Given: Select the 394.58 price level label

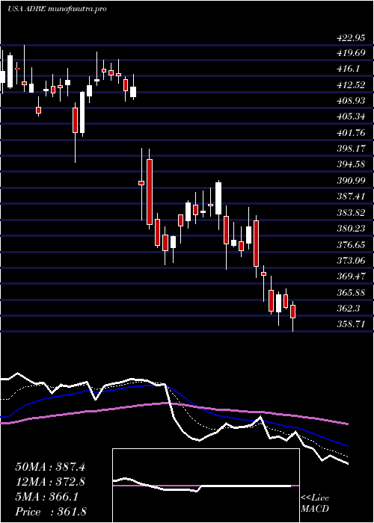Looking at the screenshot, I should (350, 164).
